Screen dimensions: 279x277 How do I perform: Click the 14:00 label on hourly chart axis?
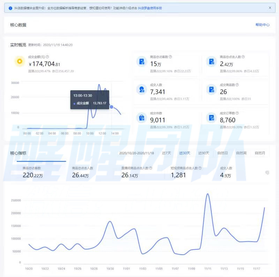(115, 133)
